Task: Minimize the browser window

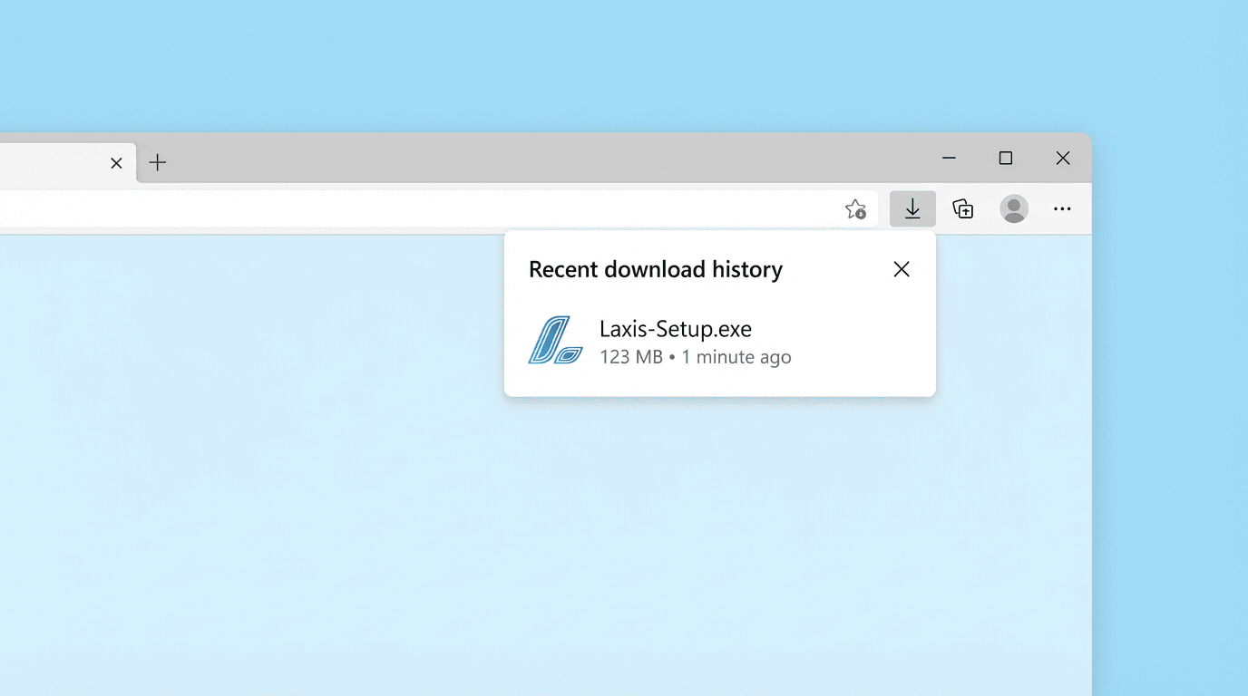Action: pos(949,159)
